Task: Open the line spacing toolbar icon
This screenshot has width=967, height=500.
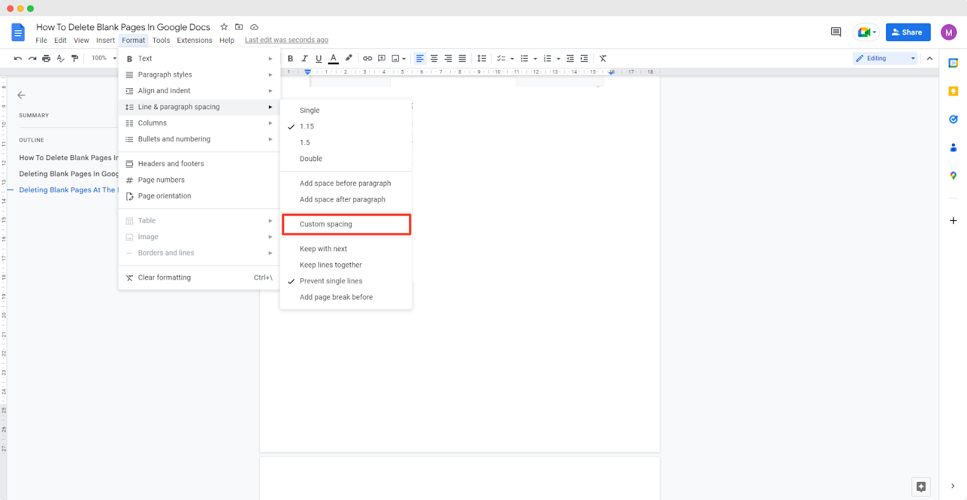Action: [x=482, y=59]
